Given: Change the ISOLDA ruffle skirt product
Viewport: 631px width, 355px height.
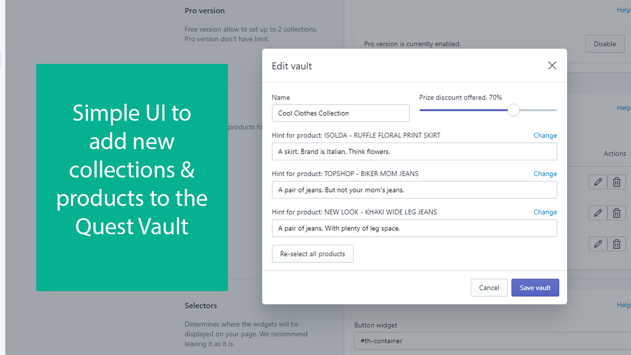Looking at the screenshot, I should [x=545, y=135].
